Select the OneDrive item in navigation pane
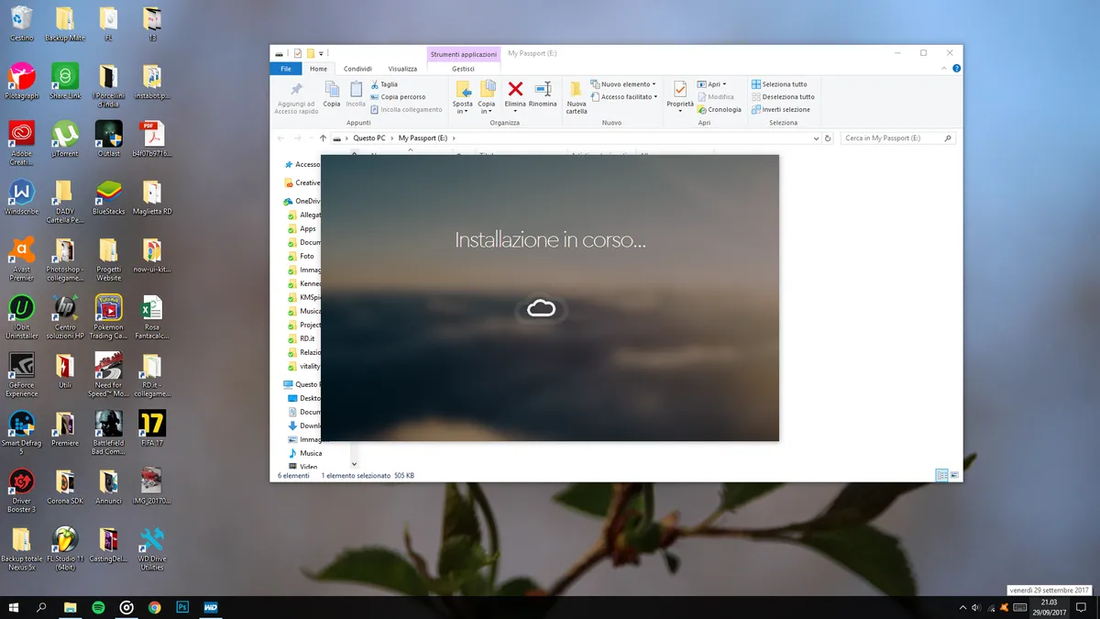The width and height of the screenshot is (1100, 619). coord(302,201)
